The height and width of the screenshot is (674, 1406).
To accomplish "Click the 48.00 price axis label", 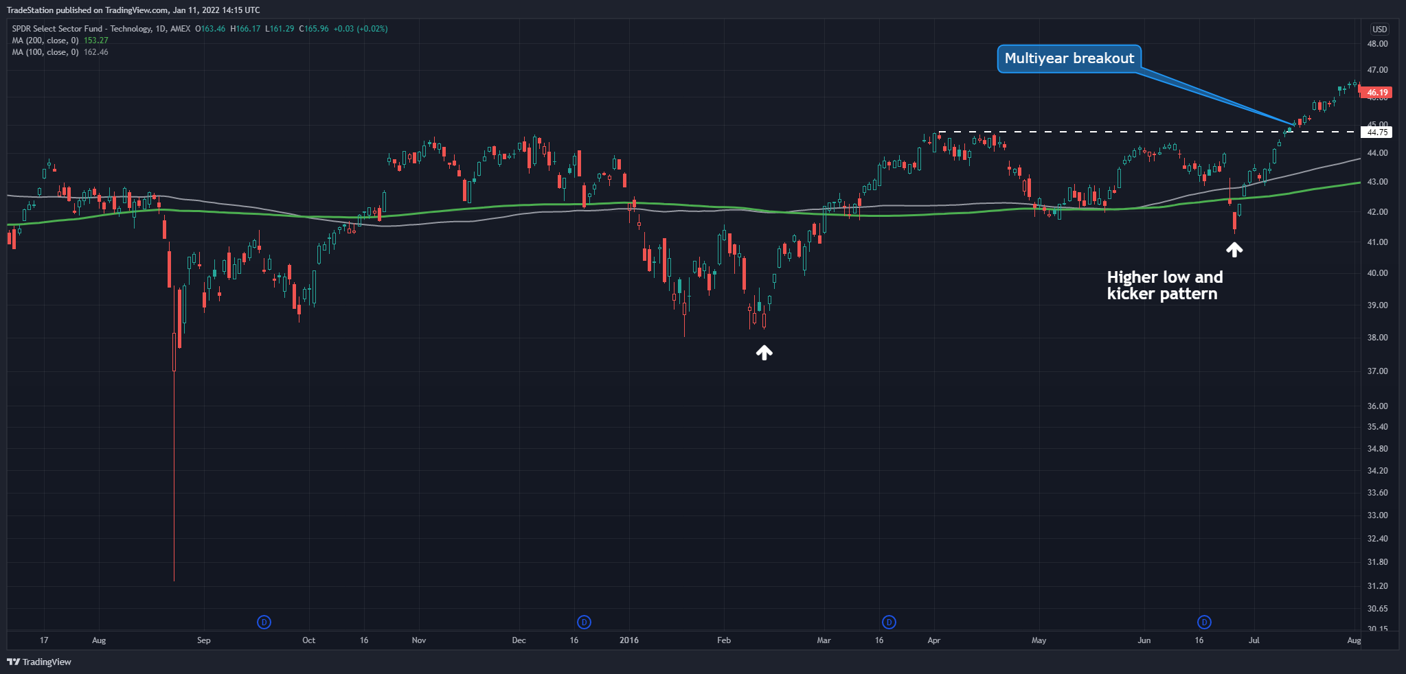I will click(1377, 43).
